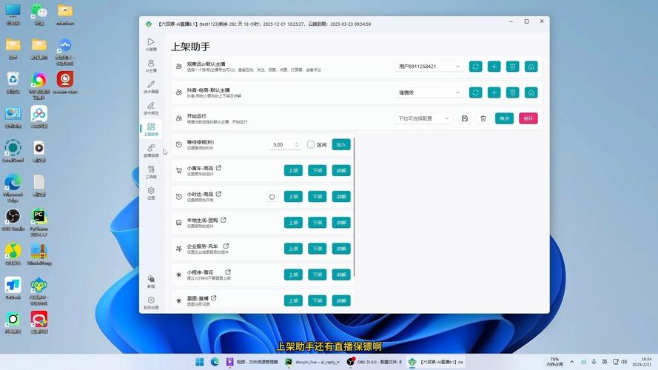The width and height of the screenshot is (658, 370).
Task: Open the 设置 gear item in sidebar
Action: (151, 193)
